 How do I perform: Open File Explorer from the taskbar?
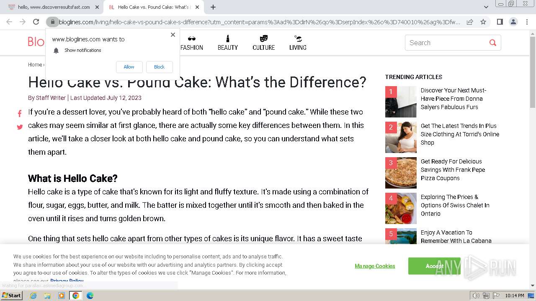pyautogui.click(x=47, y=296)
